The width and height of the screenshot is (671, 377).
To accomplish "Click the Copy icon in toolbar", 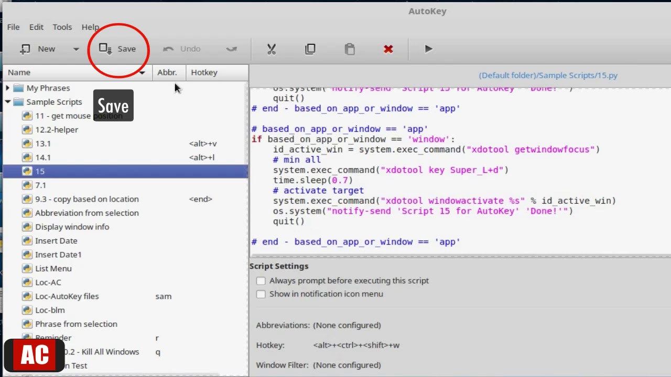I will (x=310, y=49).
